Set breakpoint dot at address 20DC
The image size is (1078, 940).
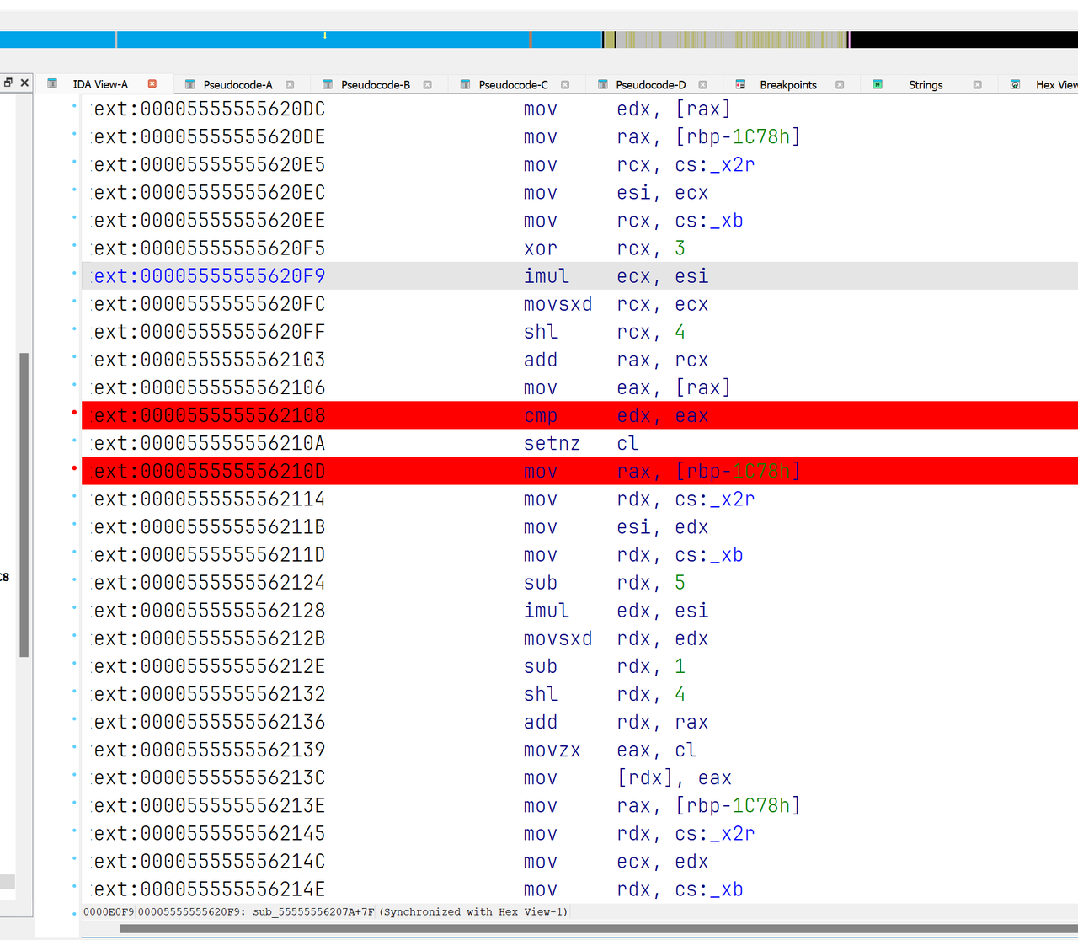[x=74, y=105]
